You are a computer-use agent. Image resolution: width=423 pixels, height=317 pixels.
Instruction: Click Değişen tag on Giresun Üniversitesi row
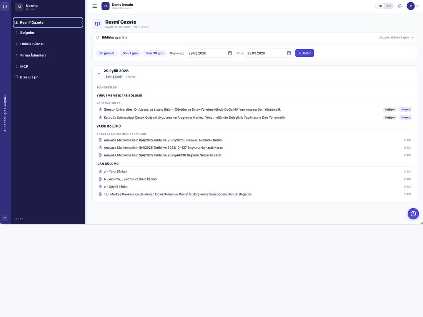click(x=390, y=110)
